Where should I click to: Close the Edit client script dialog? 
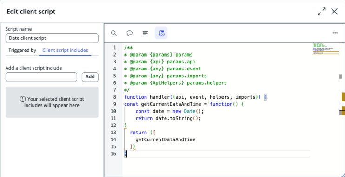(334, 12)
